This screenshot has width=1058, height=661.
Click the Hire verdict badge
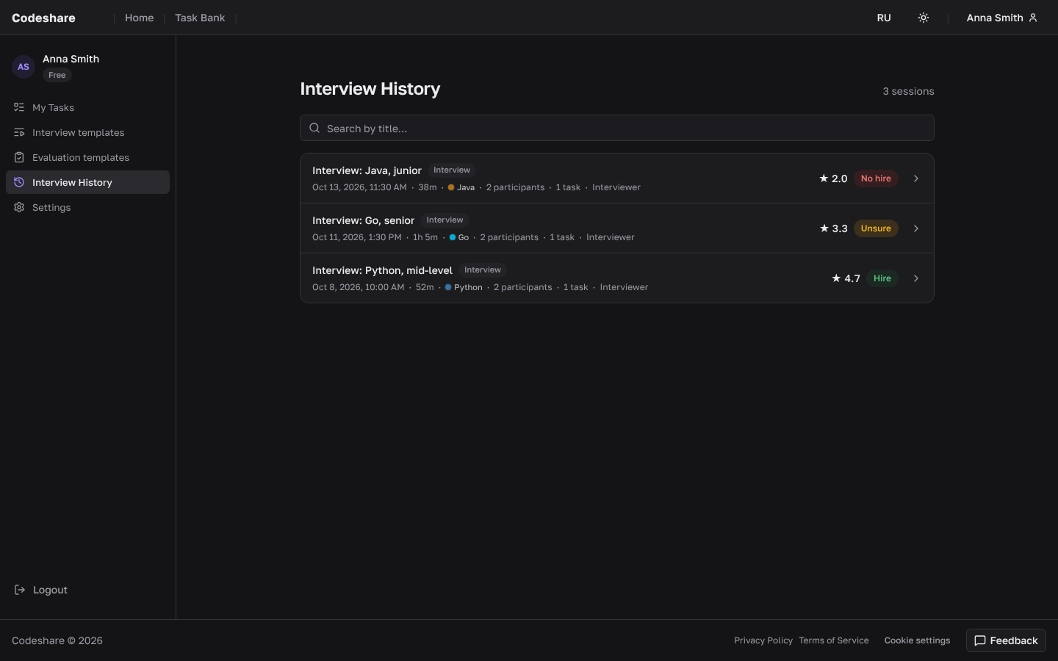tap(882, 278)
